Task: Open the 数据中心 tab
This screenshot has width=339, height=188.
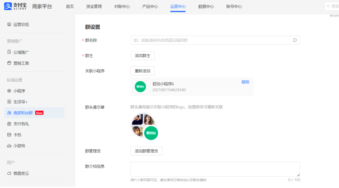Action: coord(206,7)
